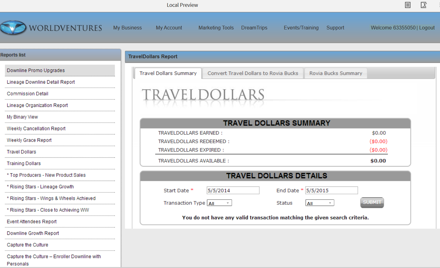Image resolution: width=440 pixels, height=268 pixels.
Task: Open the DreamTrips menu
Action: coord(254,28)
